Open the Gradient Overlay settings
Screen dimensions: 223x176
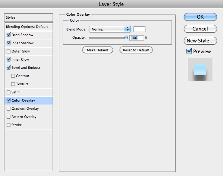(28, 109)
